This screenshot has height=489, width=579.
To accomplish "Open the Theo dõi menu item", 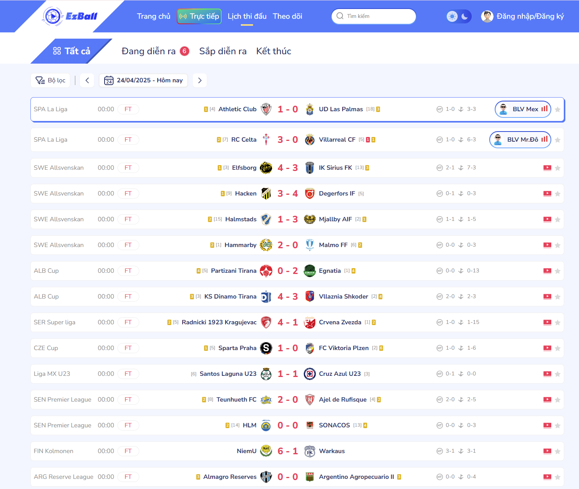I will 288,16.
